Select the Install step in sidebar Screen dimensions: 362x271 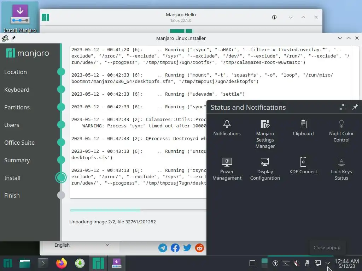pos(12,178)
